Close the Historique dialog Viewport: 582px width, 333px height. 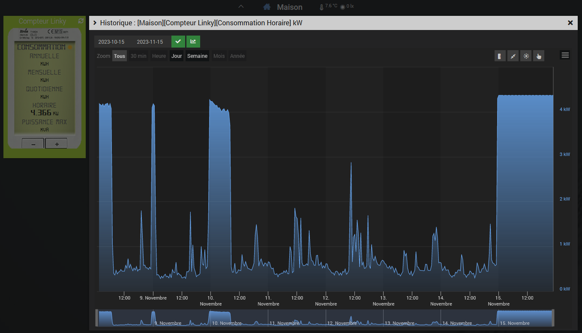tap(570, 23)
